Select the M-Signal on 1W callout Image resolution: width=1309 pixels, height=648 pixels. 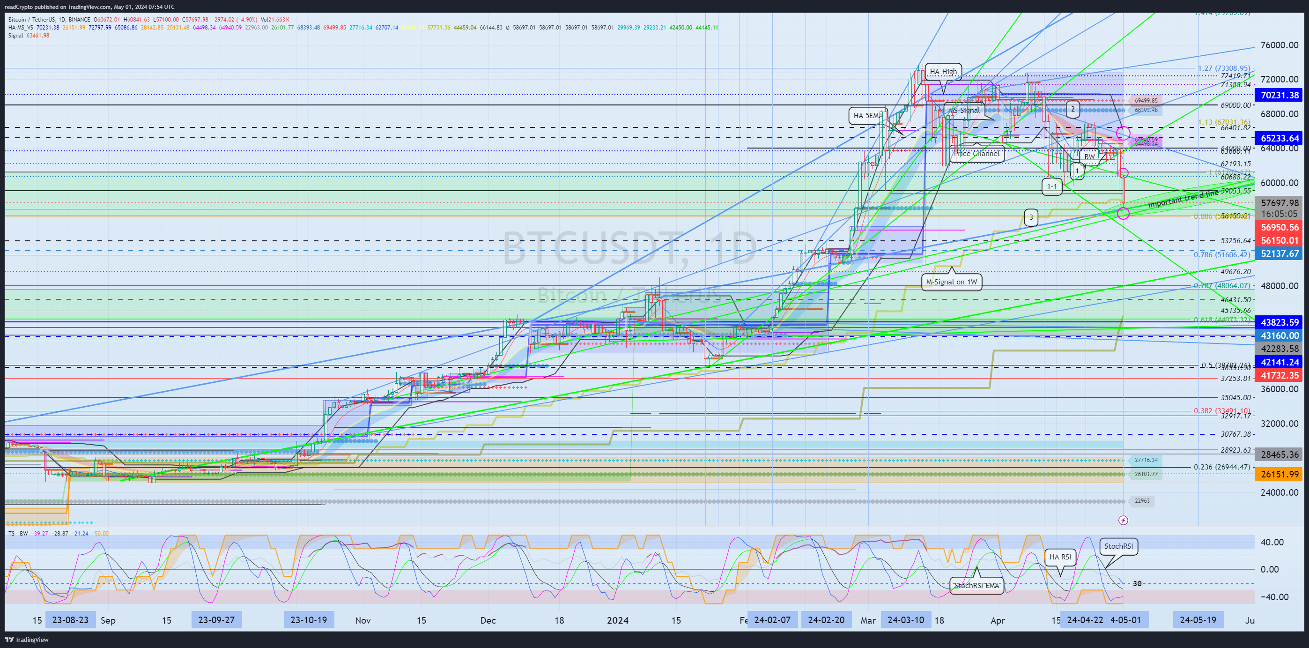(x=951, y=282)
